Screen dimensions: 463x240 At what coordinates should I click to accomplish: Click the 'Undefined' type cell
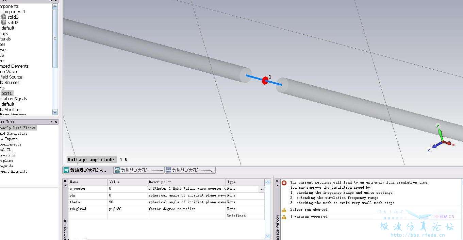click(x=245, y=216)
